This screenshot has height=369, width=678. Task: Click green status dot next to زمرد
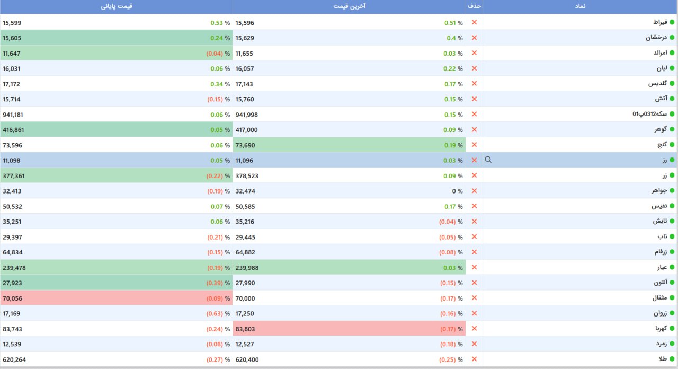point(672,344)
